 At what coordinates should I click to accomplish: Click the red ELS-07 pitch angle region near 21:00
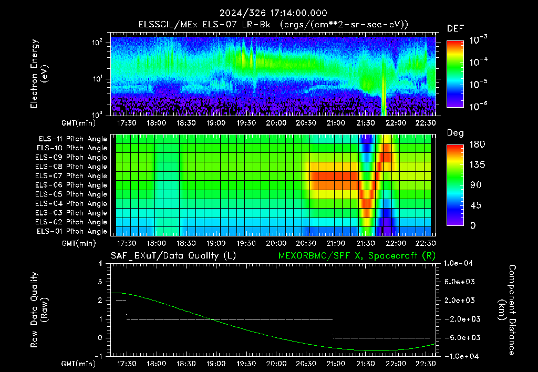[x=335, y=175]
